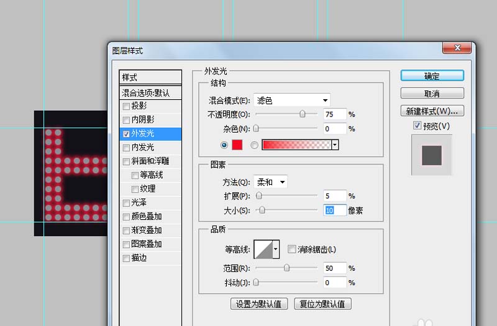Select the 斜面和浮雕 style row

pos(150,161)
